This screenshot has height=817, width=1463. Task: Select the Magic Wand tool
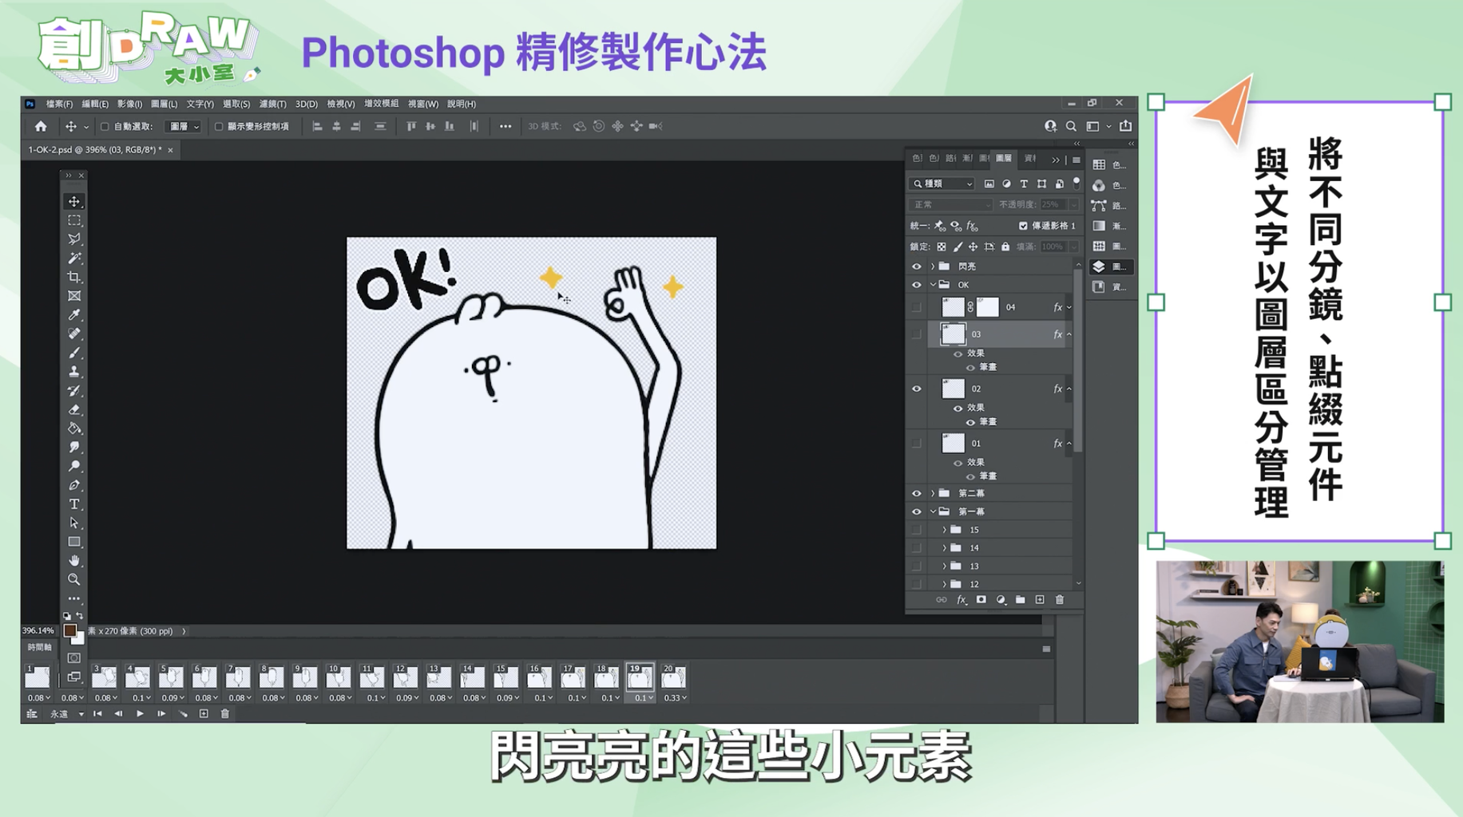[74, 258]
